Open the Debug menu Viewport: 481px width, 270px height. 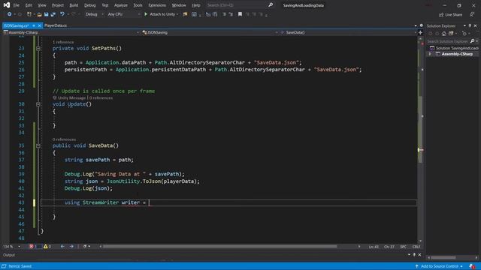tap(90, 5)
